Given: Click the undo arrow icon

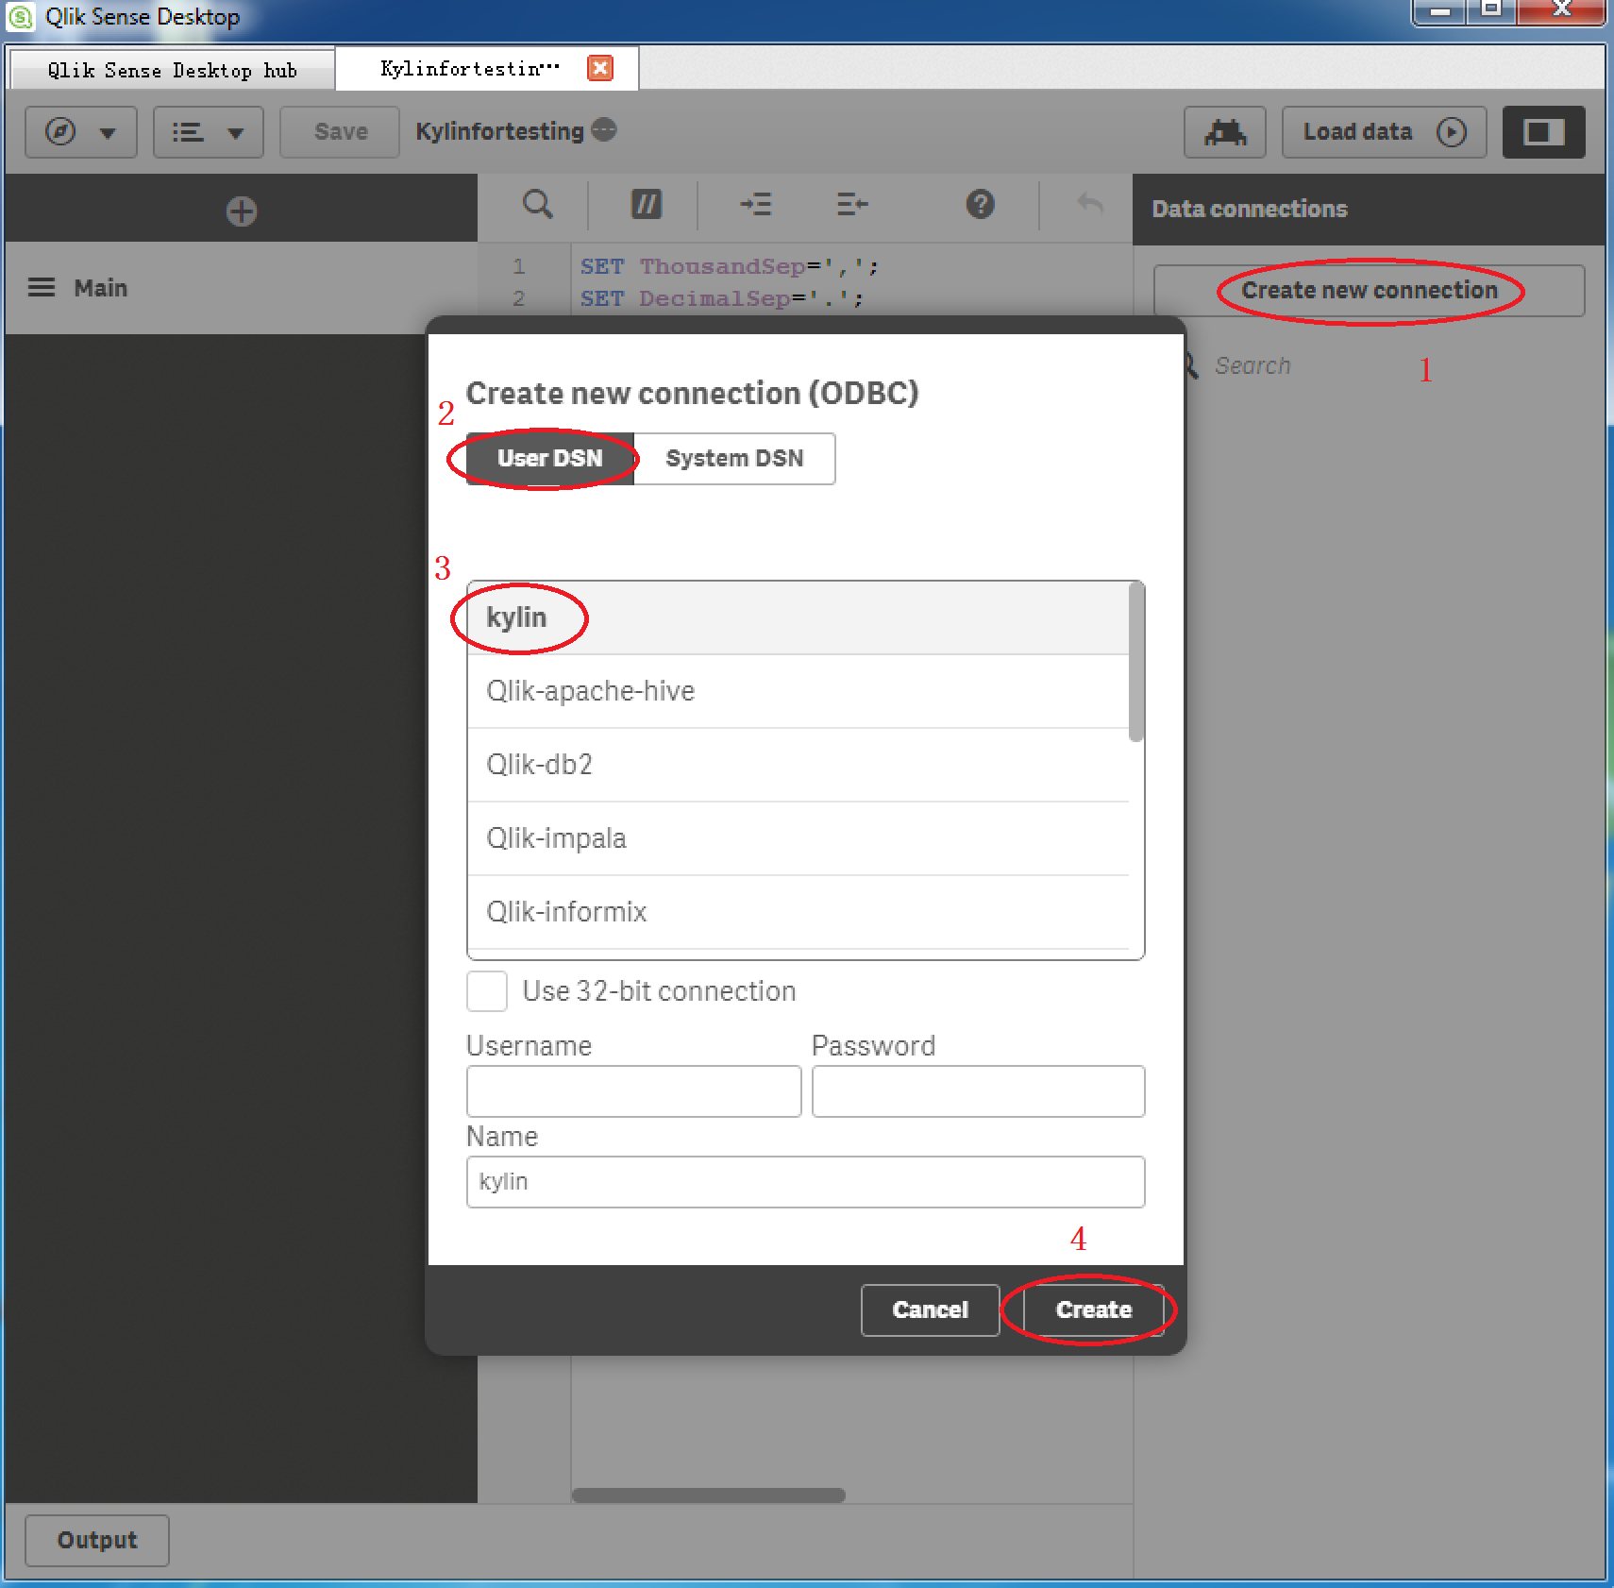Looking at the screenshot, I should point(1090,204).
